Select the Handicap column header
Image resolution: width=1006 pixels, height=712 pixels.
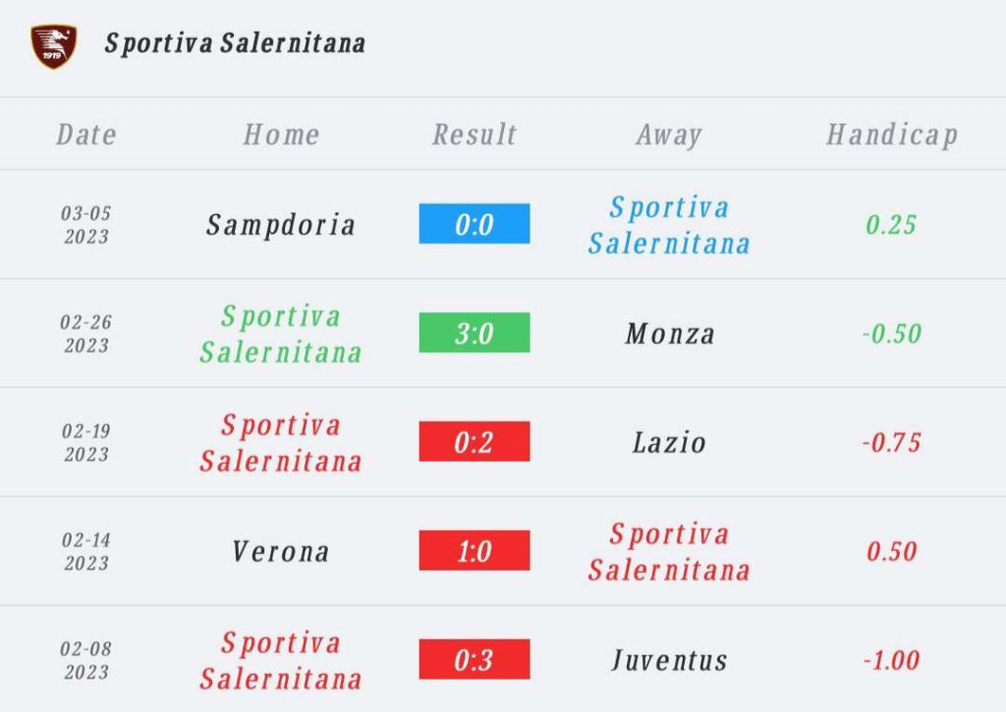pyautogui.click(x=892, y=136)
